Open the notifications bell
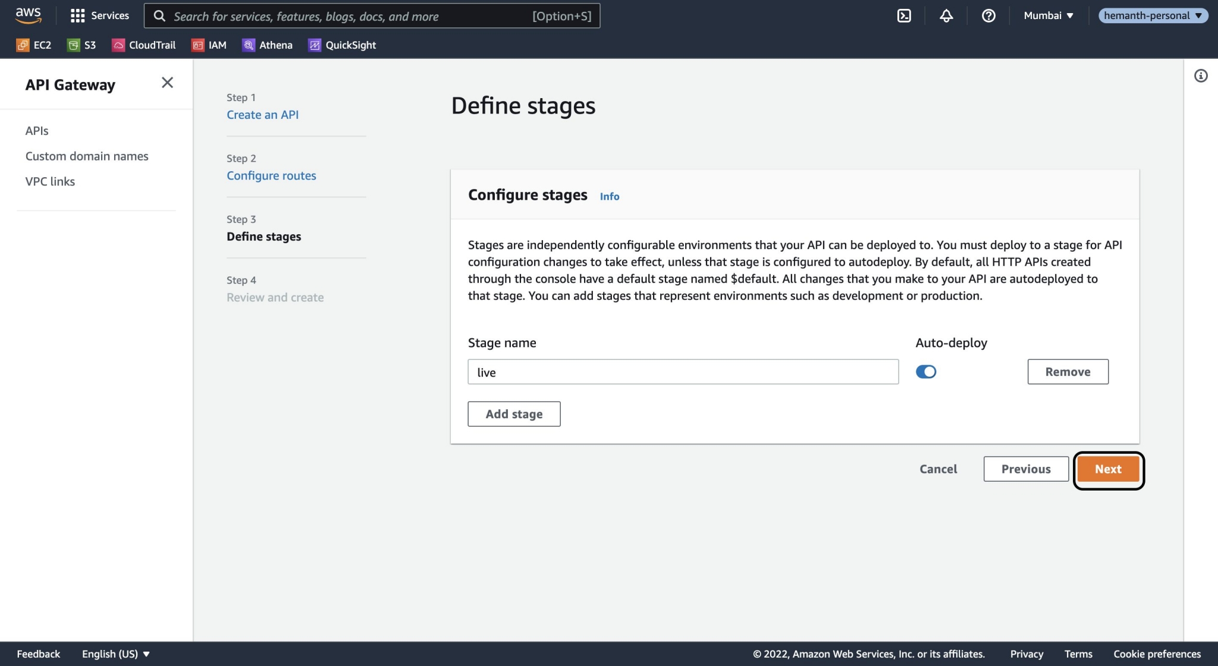 [946, 15]
